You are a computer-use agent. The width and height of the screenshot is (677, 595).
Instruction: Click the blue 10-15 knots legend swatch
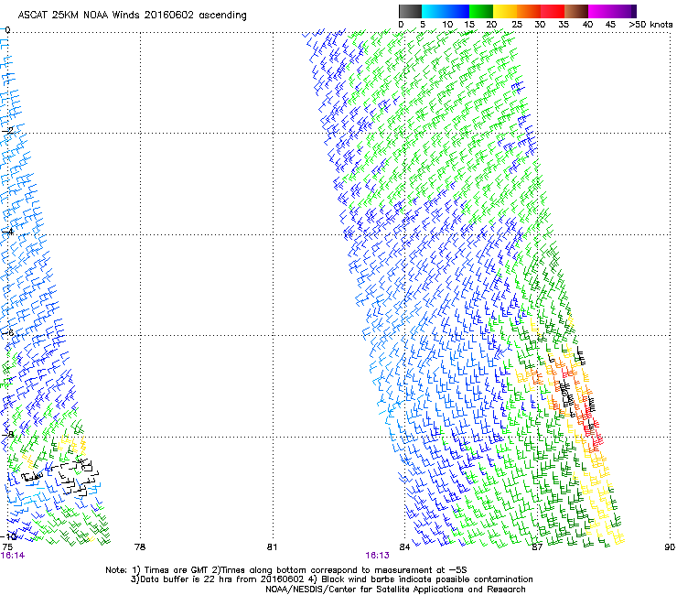point(457,11)
